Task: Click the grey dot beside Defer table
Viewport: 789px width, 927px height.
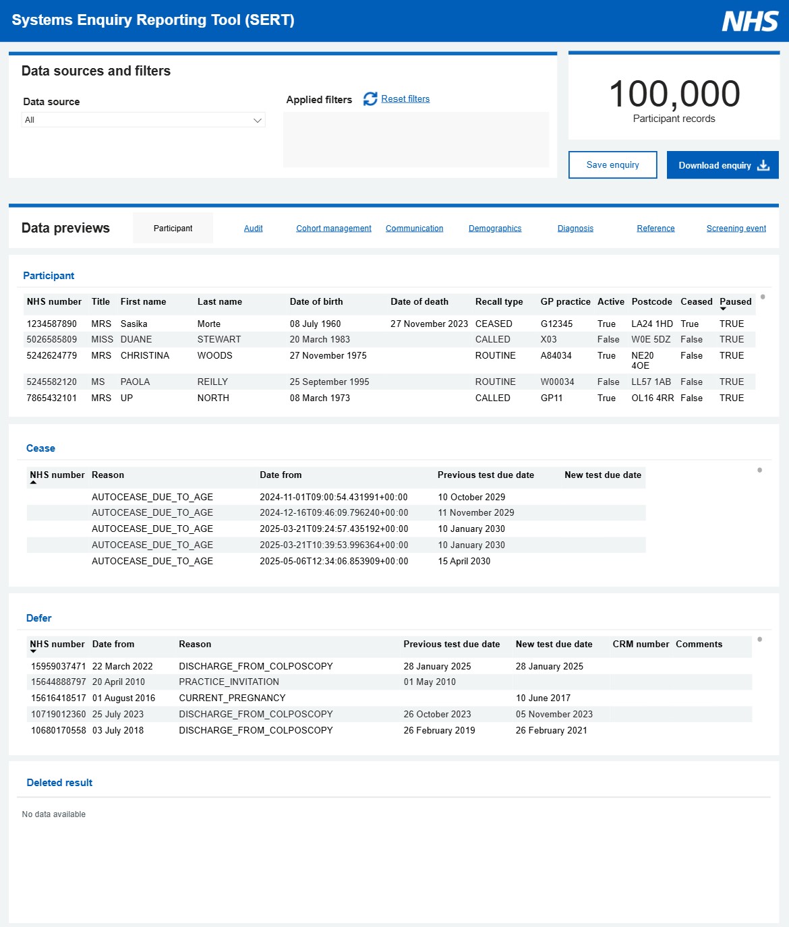Action: click(x=759, y=639)
